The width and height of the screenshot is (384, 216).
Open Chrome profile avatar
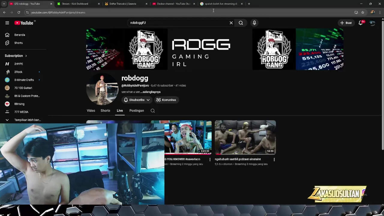click(373, 12)
